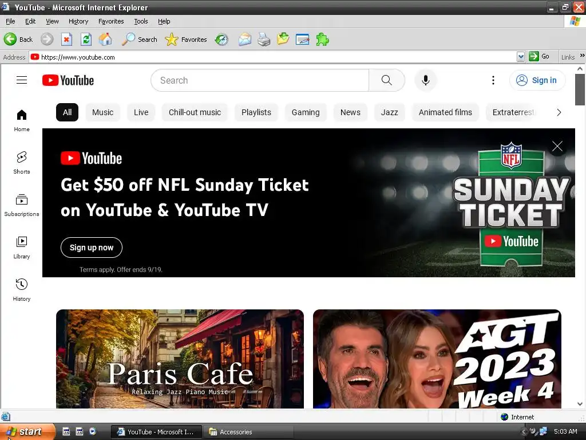Open the View menu
The height and width of the screenshot is (440, 586).
point(52,21)
